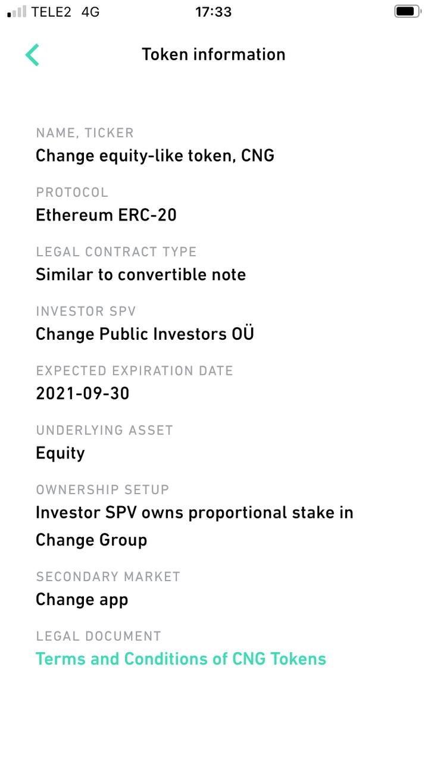Tap the NAME, TICKER field label

[x=85, y=133]
